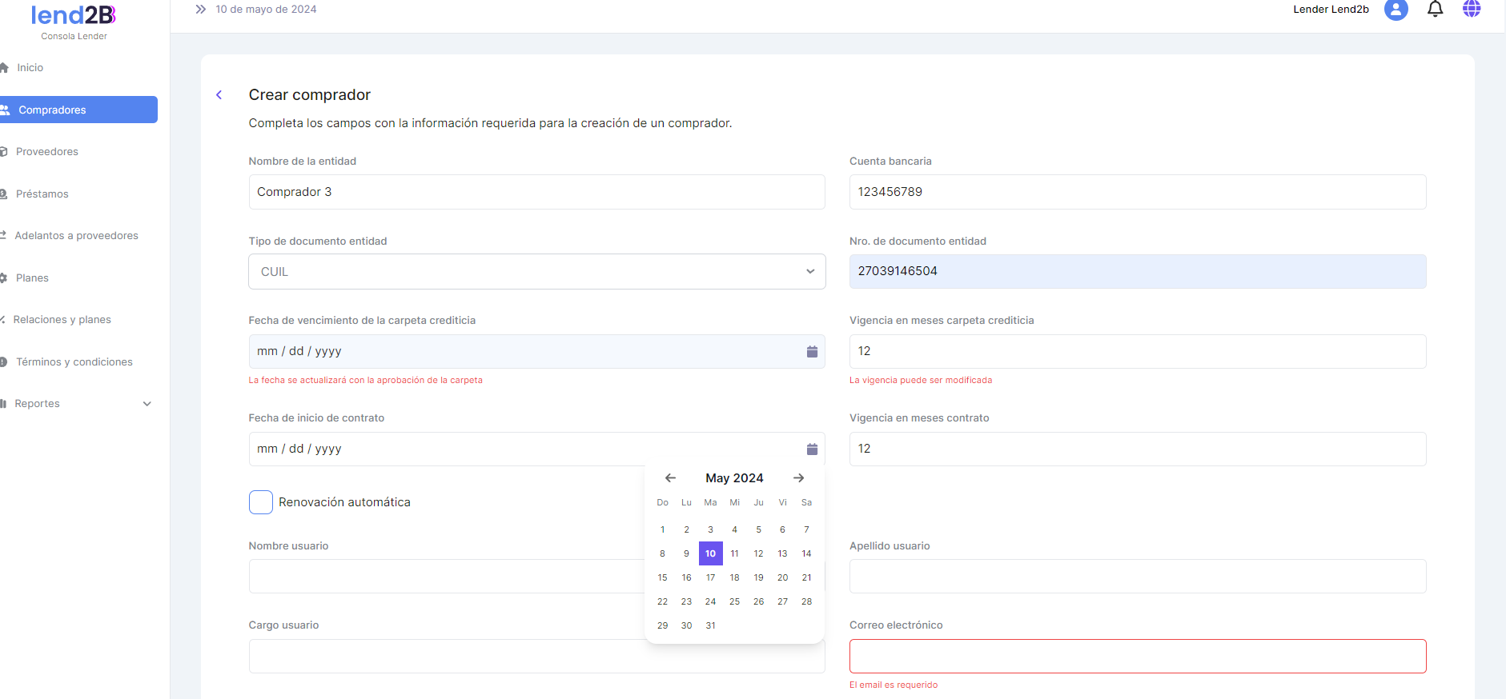Enable the Renovación automática checkbox
Image resolution: width=1506 pixels, height=699 pixels.
[x=261, y=502]
